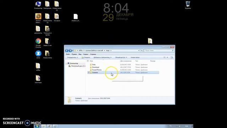This screenshot has width=227, height=128.
Task: Launch the Zona desktop app
Action: (x=38, y=54)
